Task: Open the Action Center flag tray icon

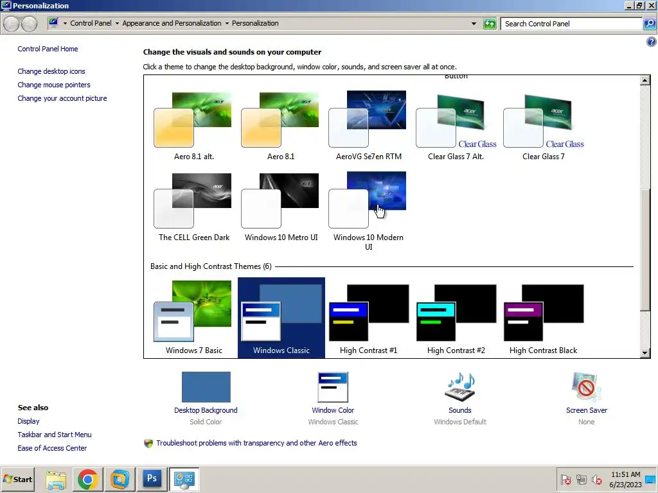Action: click(565, 479)
